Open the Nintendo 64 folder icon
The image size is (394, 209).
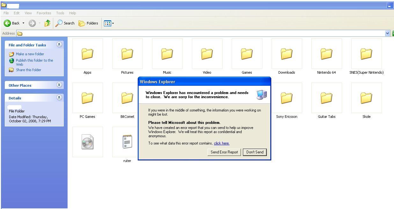(327, 54)
